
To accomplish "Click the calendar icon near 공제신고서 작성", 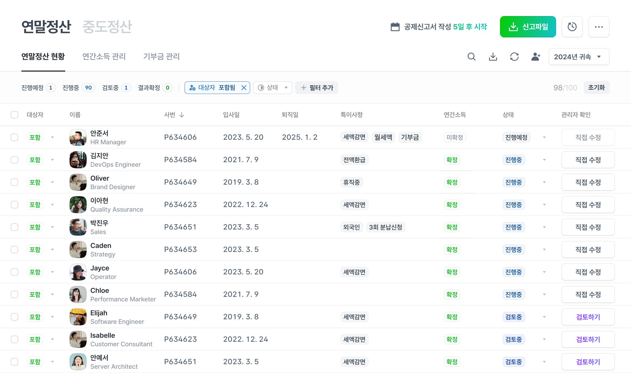I will [395, 27].
